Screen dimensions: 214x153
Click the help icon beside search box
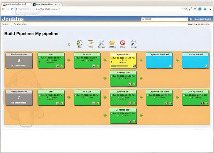pos(190,19)
